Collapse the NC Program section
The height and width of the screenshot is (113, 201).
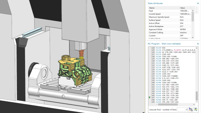pyautogui.click(x=198, y=44)
